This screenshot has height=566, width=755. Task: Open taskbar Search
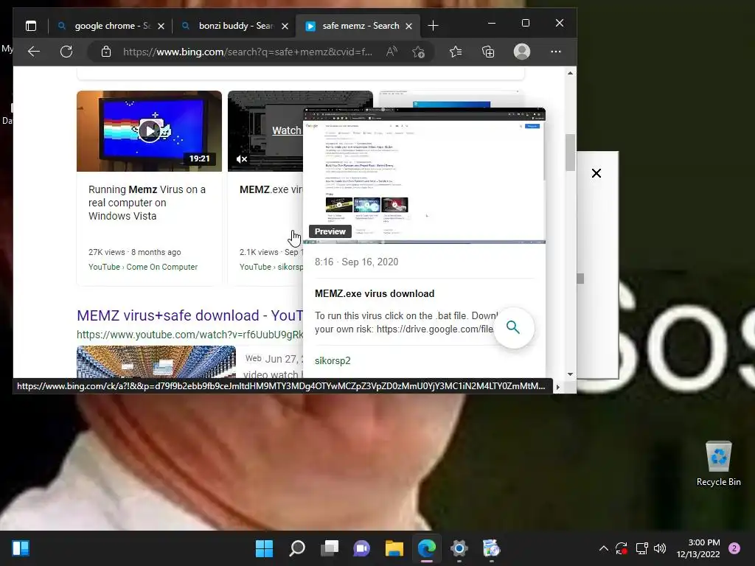pos(297,548)
